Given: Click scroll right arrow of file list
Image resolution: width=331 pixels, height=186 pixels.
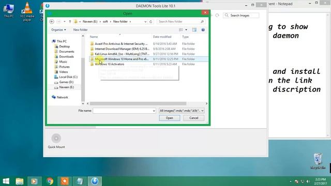Looking at the screenshot, I should tap(206, 103).
